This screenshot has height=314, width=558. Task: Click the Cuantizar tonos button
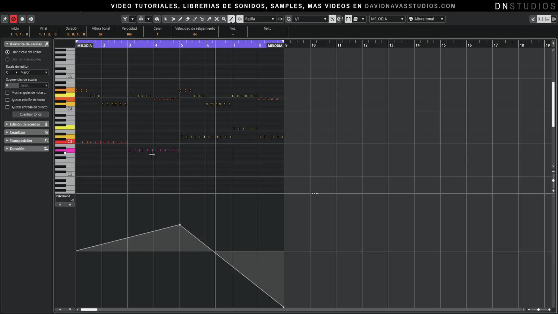tap(30, 114)
